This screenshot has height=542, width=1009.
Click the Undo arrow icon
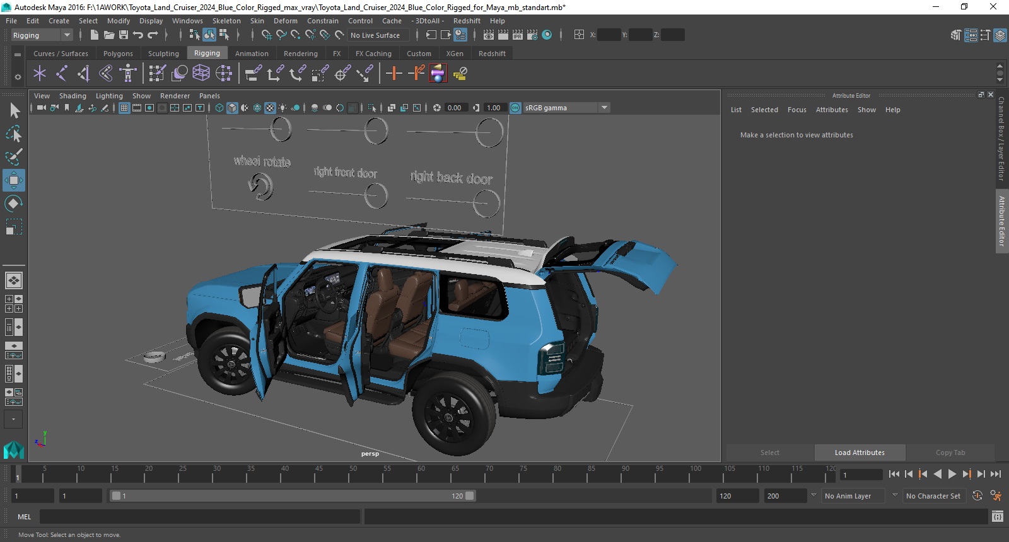coord(138,35)
